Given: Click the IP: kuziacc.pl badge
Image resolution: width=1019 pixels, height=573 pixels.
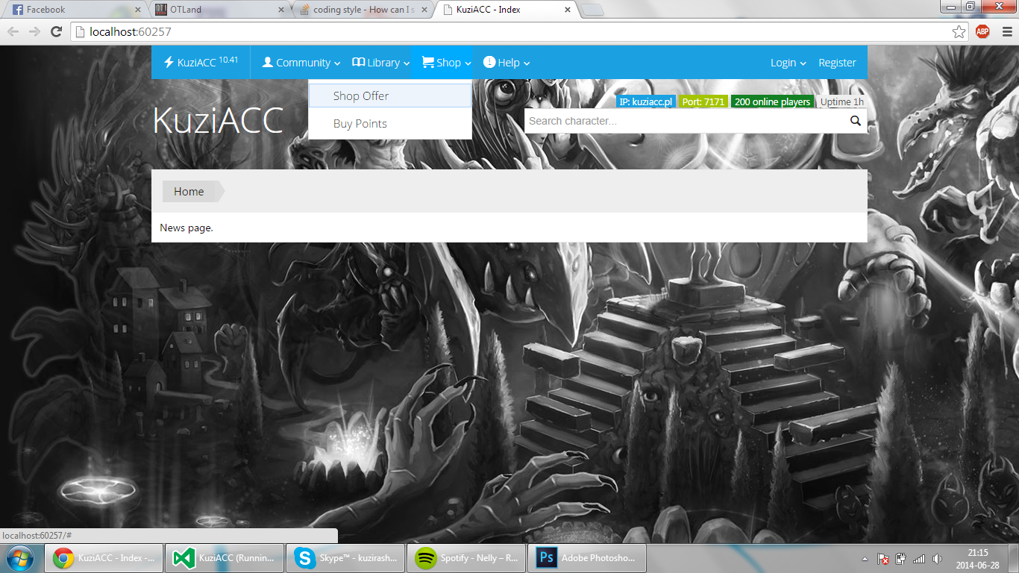Looking at the screenshot, I should coord(646,101).
